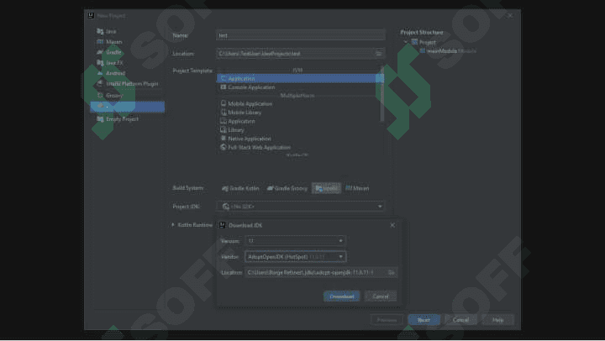Viewport: 605px width, 341px height.
Task: Click the Download button in the JDK popup
Action: 341,296
